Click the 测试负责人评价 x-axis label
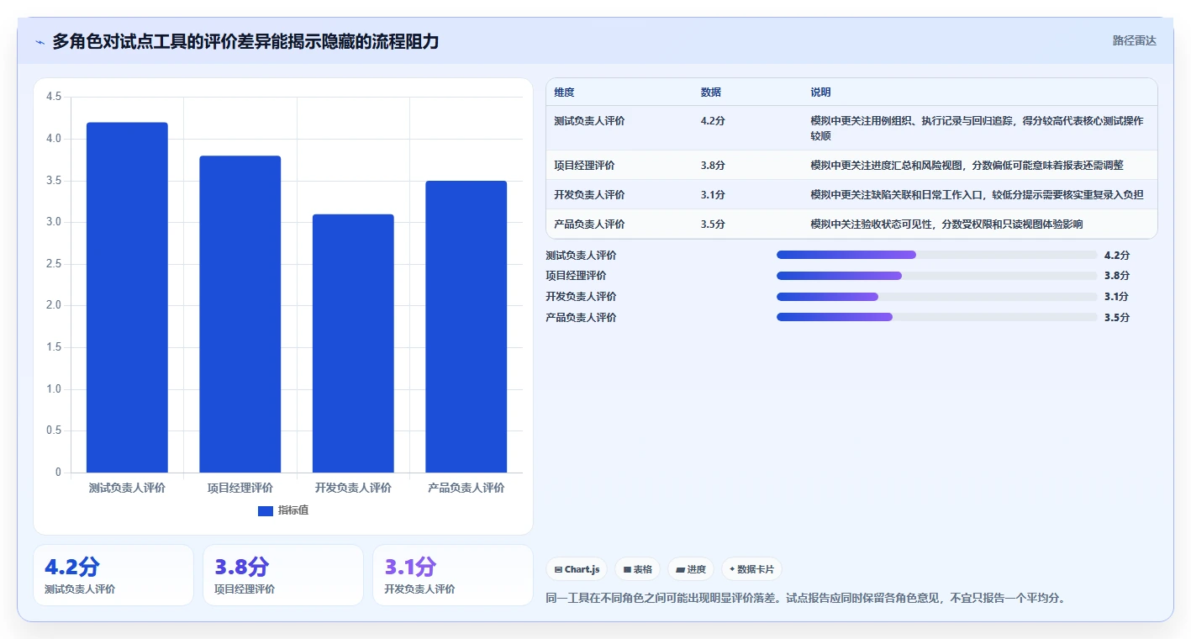Image resolution: width=1191 pixels, height=639 pixels. click(127, 488)
